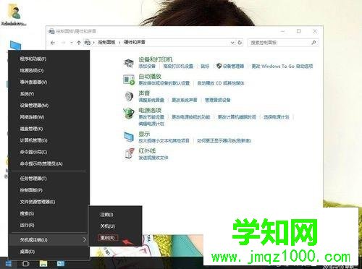The width and height of the screenshot is (362, 269).
Task: Choose 程序和功能(F) from the menu
Action: tap(33, 59)
